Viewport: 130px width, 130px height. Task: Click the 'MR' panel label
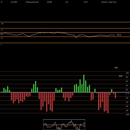(x=116, y=68)
